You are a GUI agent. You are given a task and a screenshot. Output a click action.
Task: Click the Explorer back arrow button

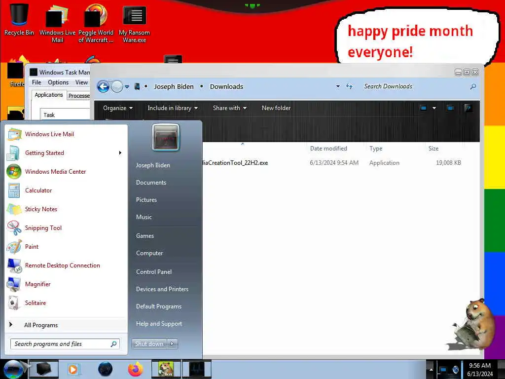tap(103, 86)
